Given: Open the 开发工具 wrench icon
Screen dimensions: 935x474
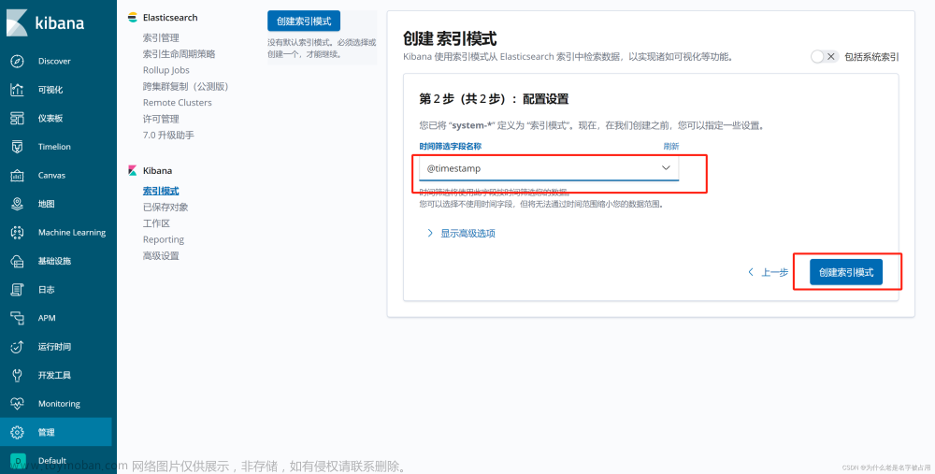Looking at the screenshot, I should (17, 375).
